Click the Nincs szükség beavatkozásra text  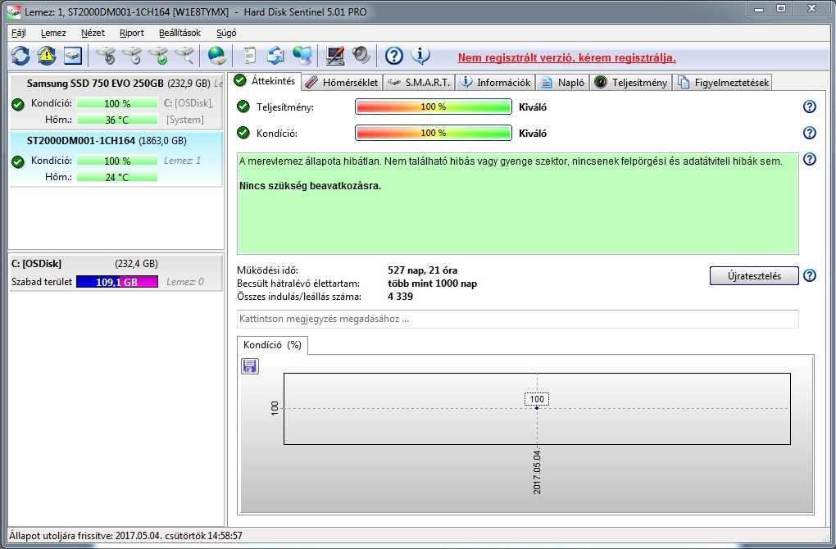pyautogui.click(x=311, y=186)
